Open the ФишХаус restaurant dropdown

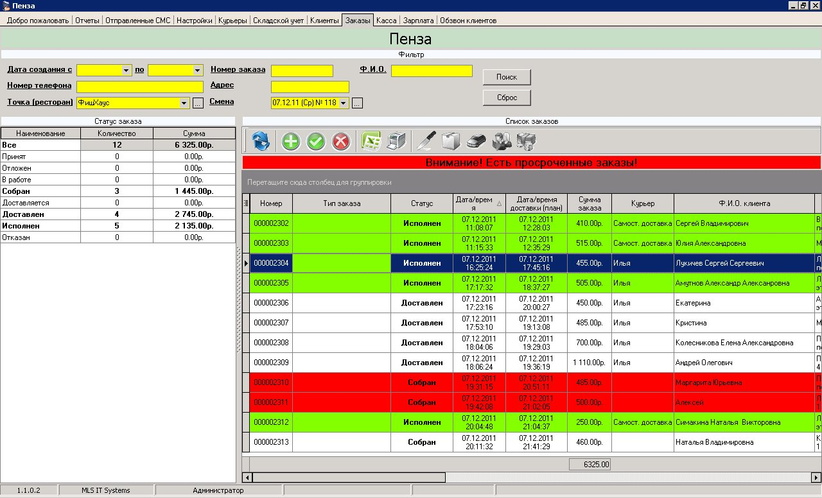click(x=184, y=103)
